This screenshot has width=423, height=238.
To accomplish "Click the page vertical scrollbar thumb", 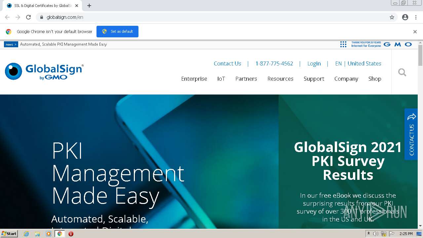I will pyautogui.click(x=420, y=55).
